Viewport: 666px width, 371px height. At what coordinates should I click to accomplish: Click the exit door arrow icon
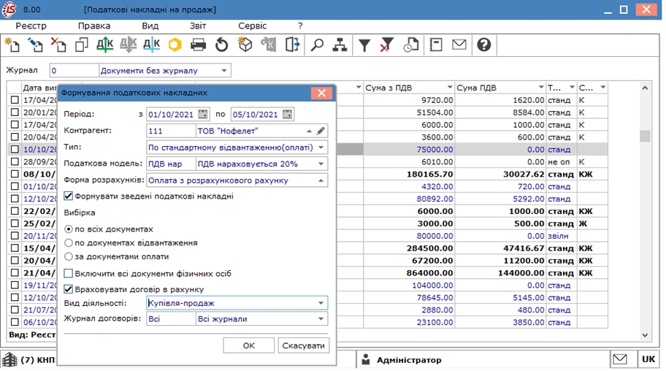(x=292, y=45)
